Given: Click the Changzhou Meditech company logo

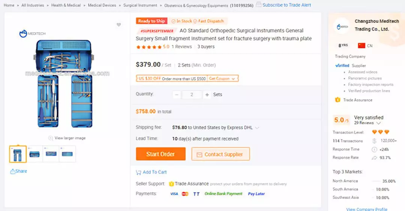Looking at the screenshot, I should coord(342,26).
